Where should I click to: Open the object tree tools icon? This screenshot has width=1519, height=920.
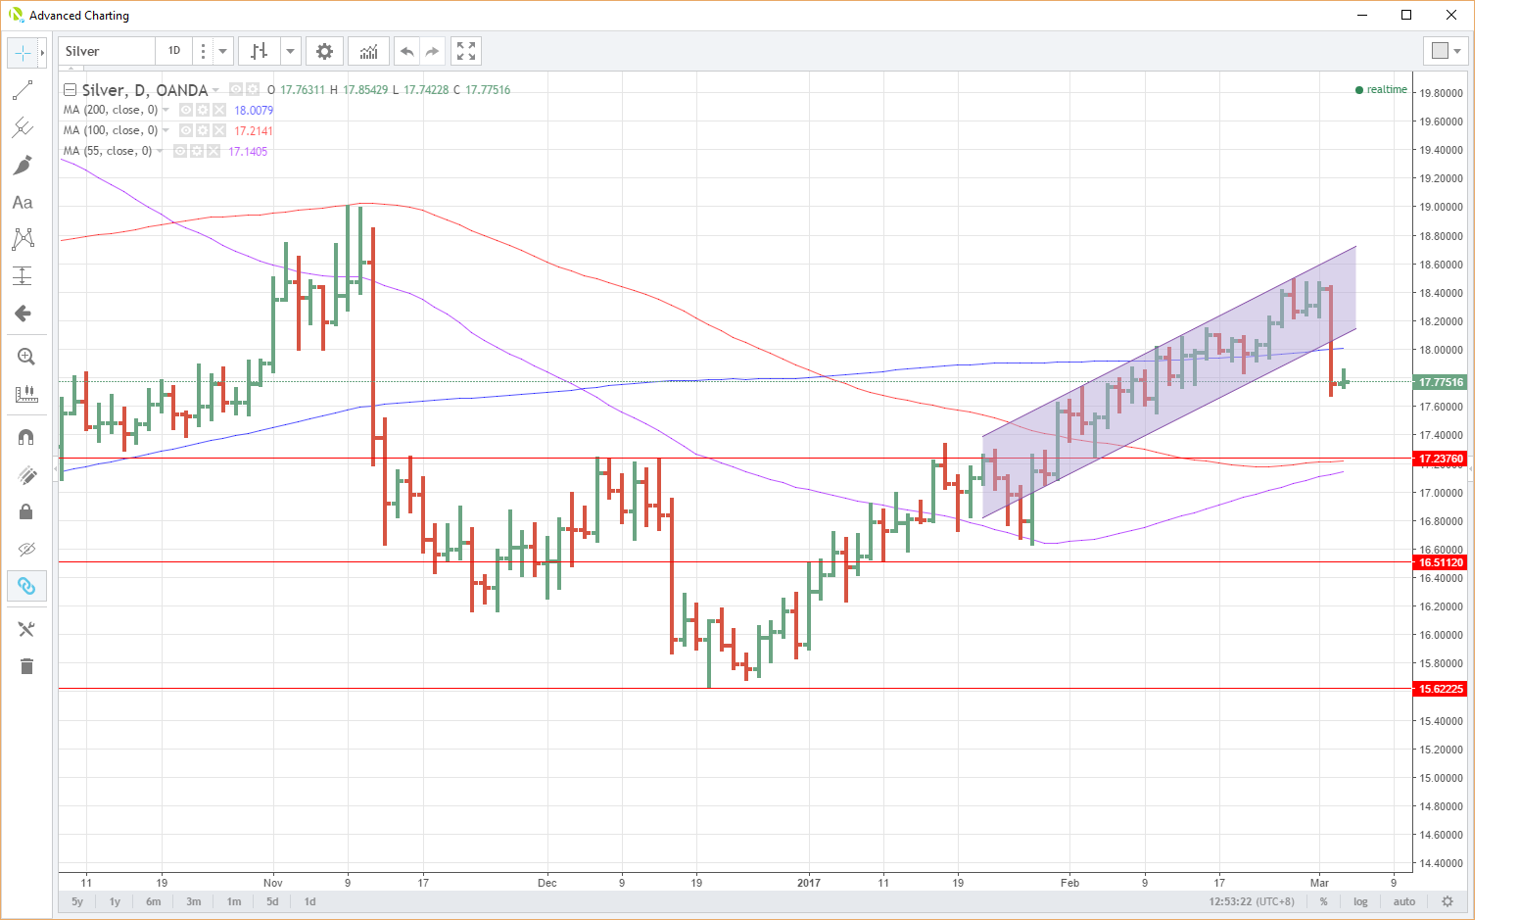(26, 629)
